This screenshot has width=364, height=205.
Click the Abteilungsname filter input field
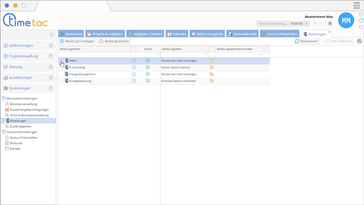coord(94,55)
